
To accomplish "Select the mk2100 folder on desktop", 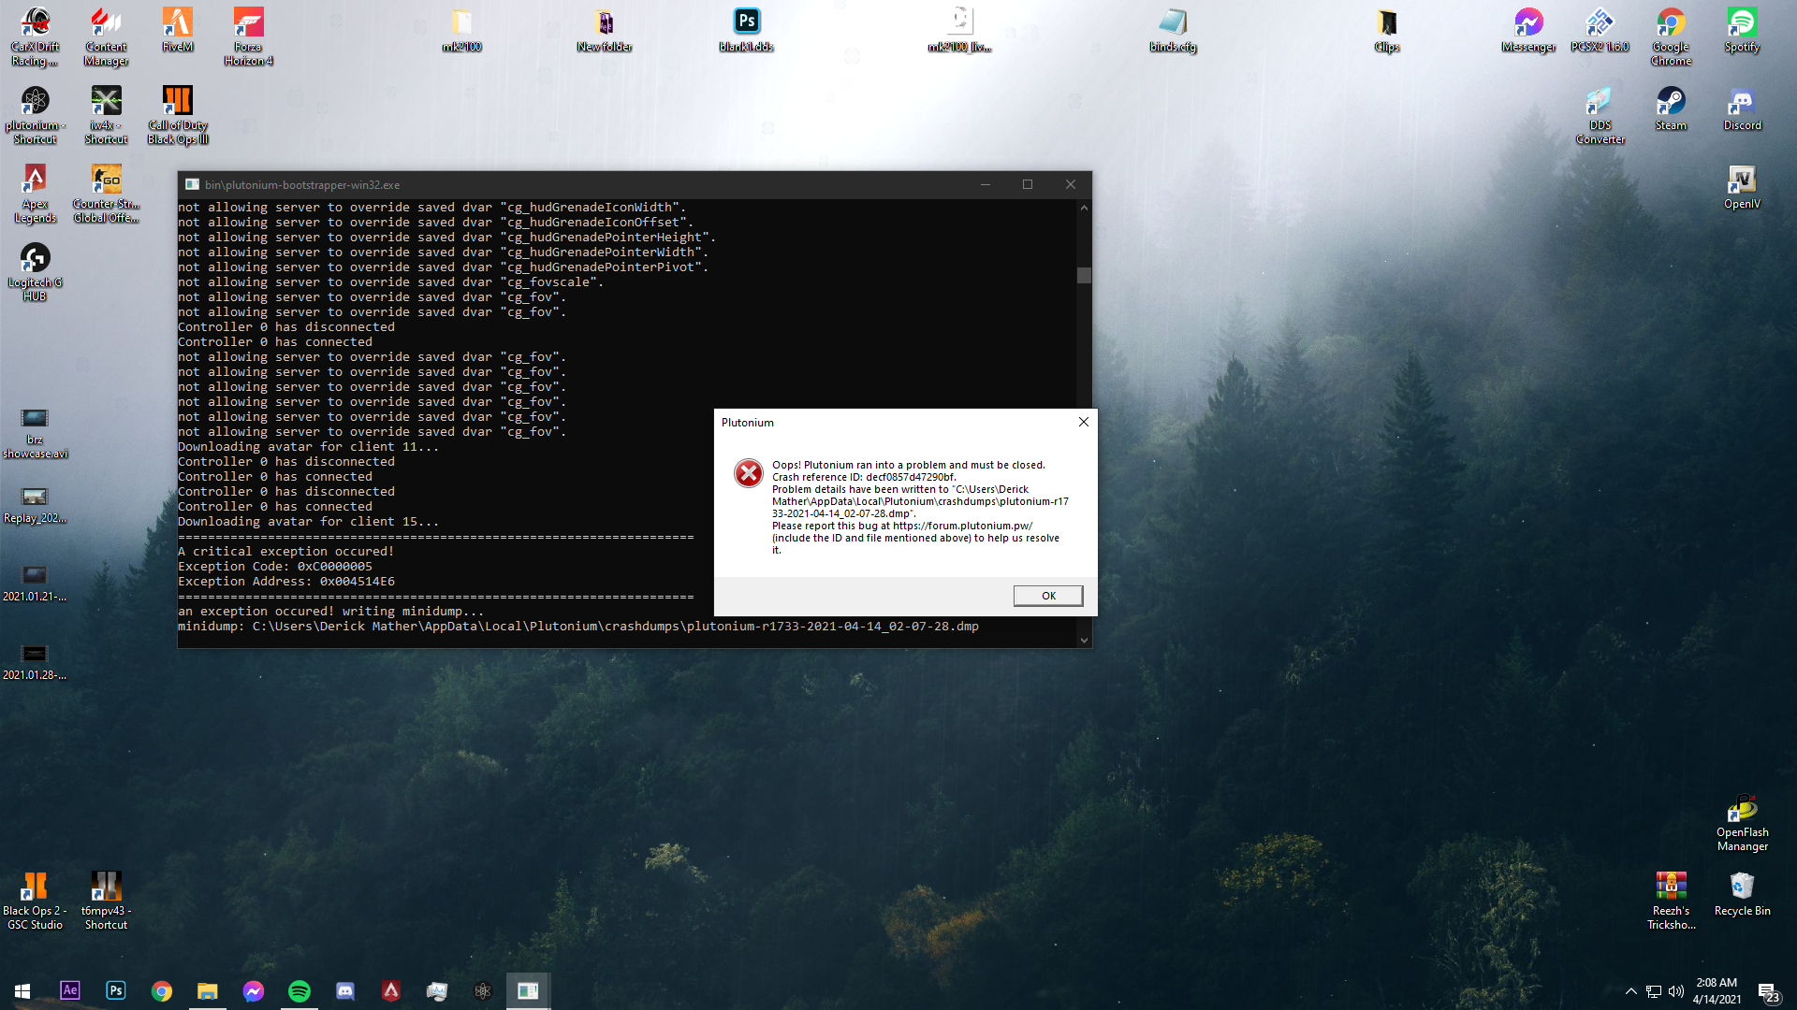I will coord(462,31).
